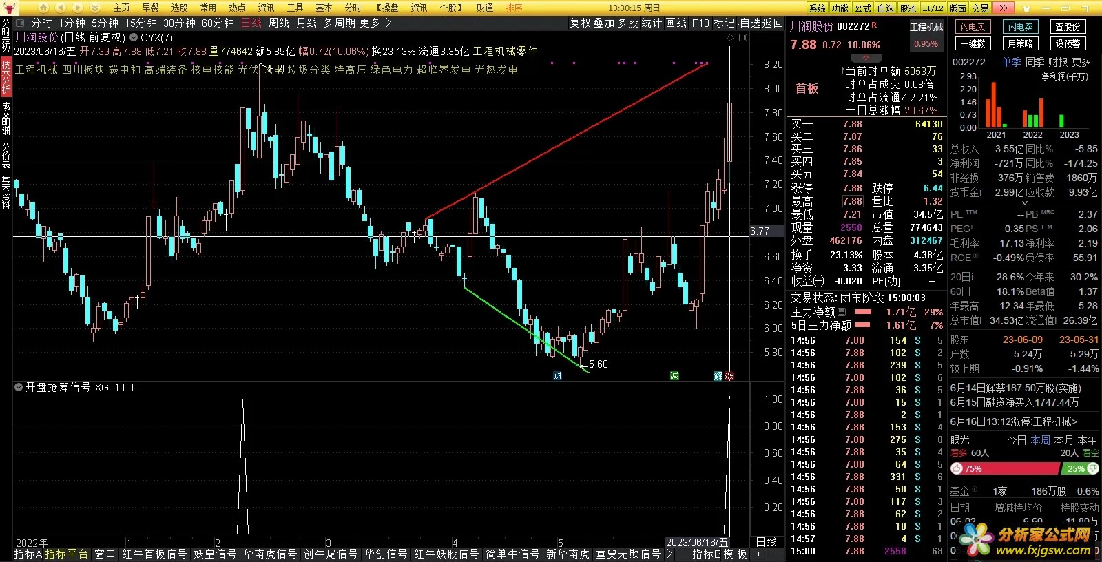Click the 解 marker on the chart
Screen dimensions: 1102x562
718,376
